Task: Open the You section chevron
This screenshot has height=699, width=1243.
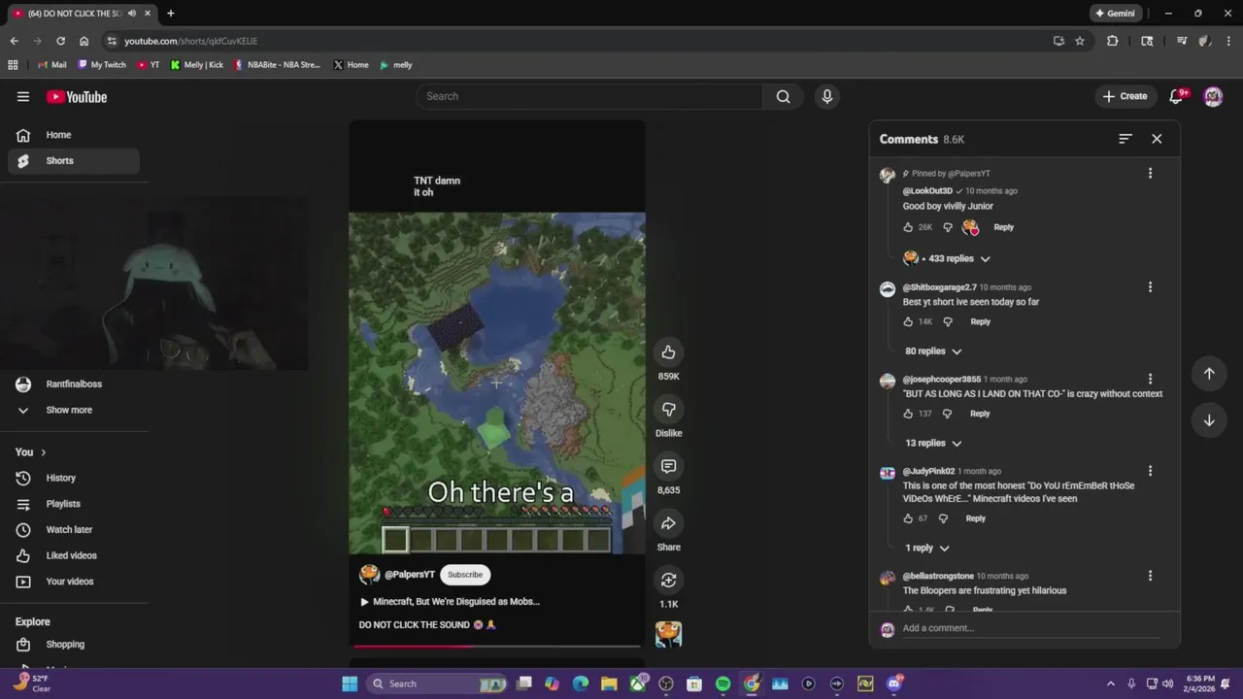Action: click(x=43, y=452)
